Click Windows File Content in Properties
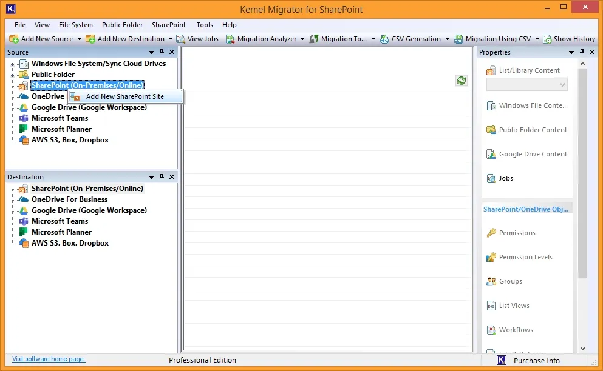The height and width of the screenshot is (371, 603). pos(527,105)
